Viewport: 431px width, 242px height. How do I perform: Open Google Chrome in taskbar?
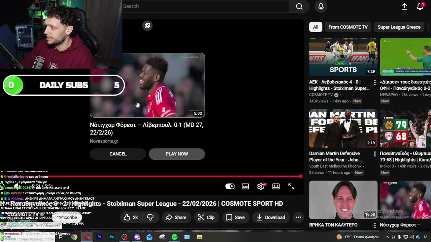(74, 237)
